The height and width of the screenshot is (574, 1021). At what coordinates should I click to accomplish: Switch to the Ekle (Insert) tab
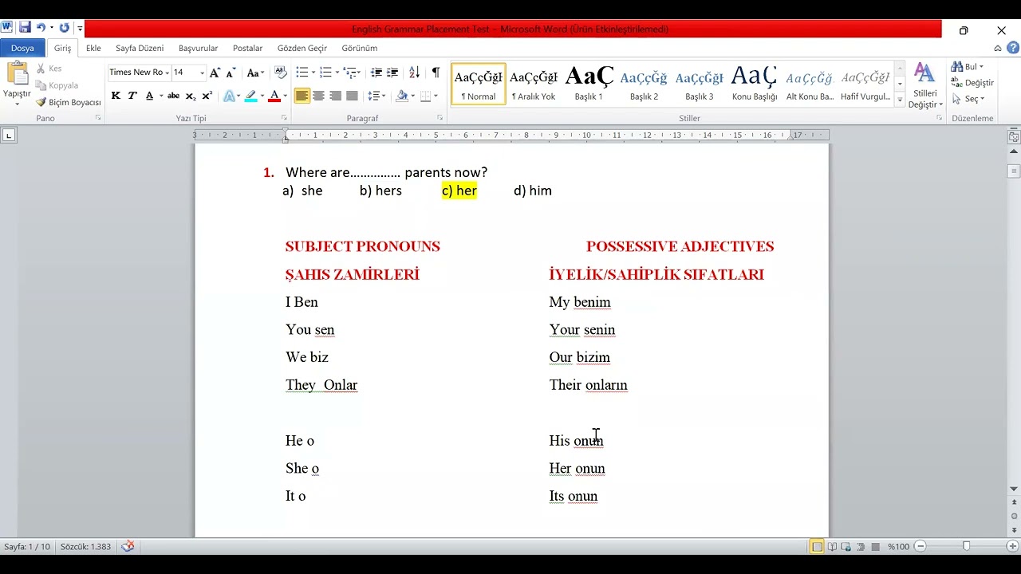93,48
